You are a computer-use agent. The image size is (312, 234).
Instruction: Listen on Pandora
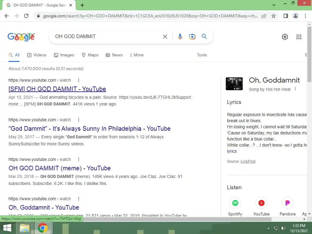coord(288,206)
